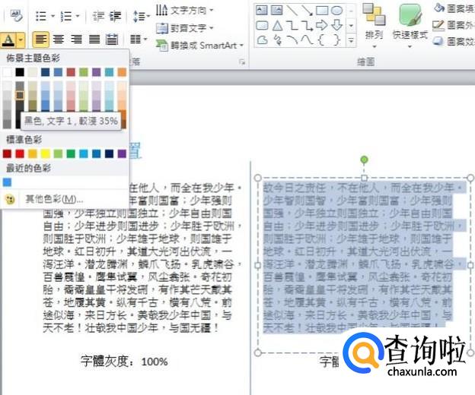
Task: Click the numbered list icon
Action: click(65, 16)
